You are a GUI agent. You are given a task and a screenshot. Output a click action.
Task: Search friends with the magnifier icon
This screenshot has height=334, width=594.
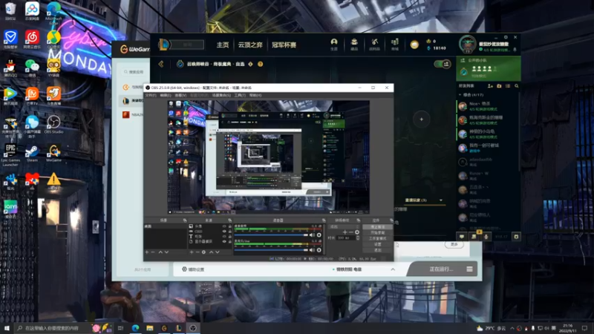(516, 86)
